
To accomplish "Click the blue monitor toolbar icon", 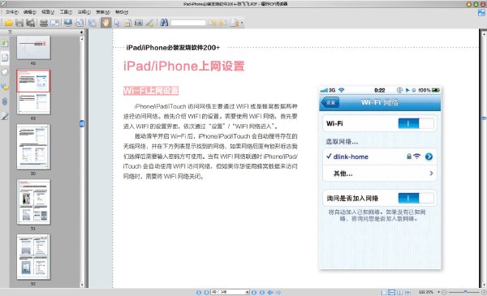I will point(68,23).
